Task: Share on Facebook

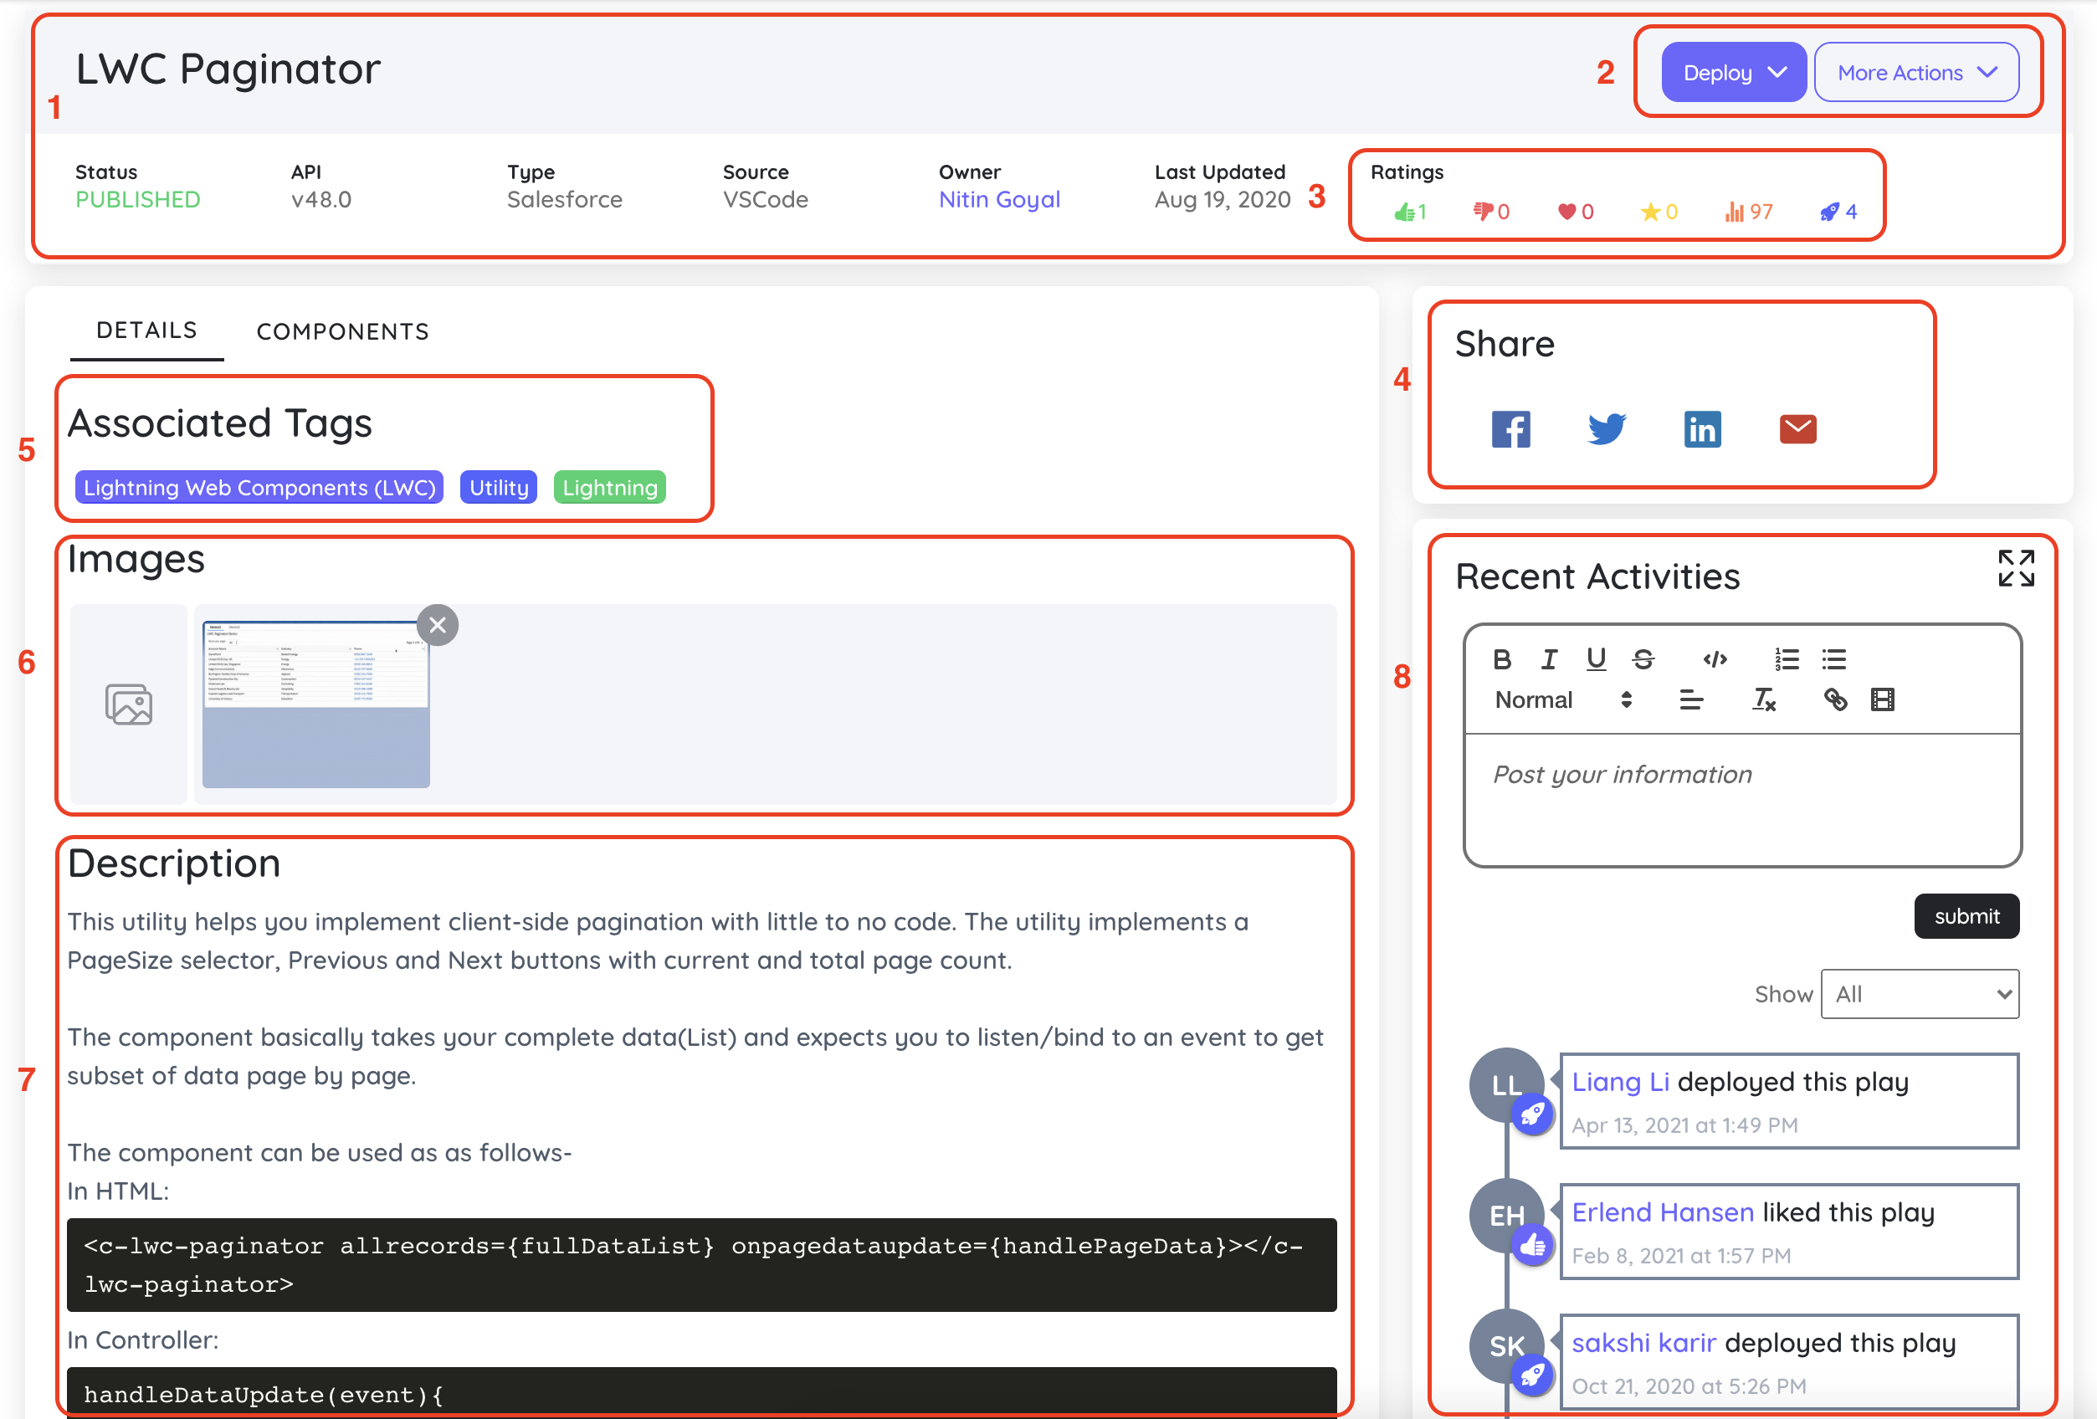Action: [1510, 429]
